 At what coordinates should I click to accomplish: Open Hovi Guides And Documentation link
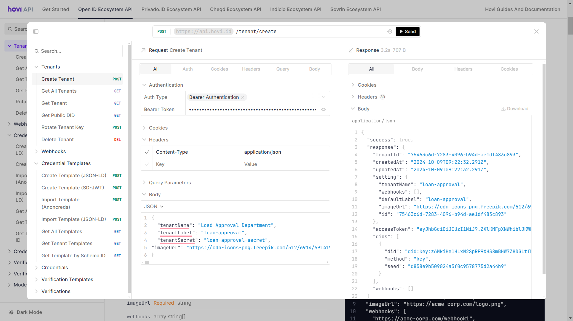522,9
